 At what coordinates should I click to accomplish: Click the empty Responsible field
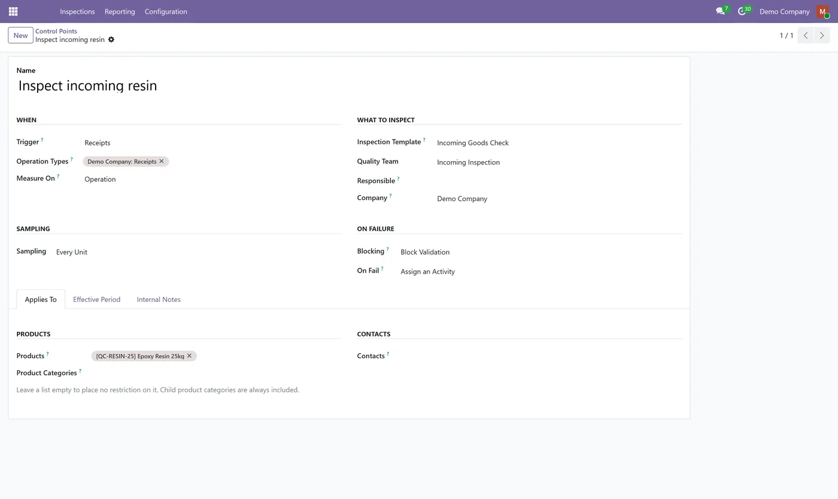pos(559,180)
